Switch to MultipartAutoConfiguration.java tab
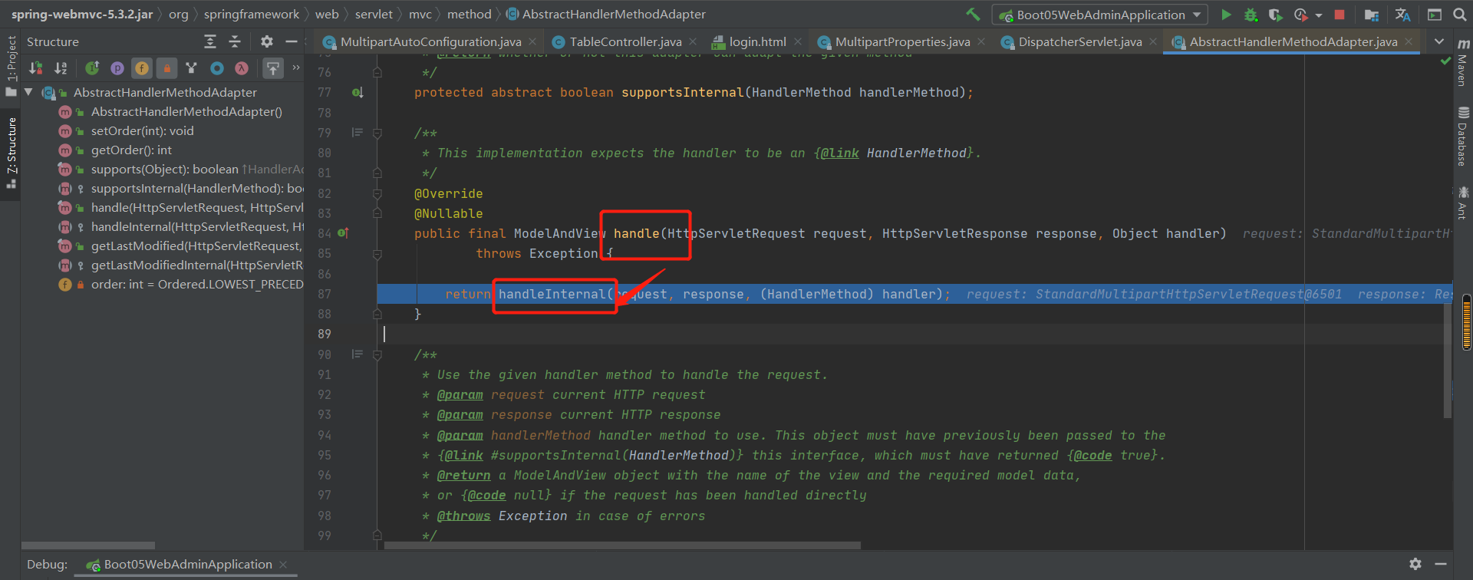 point(430,41)
